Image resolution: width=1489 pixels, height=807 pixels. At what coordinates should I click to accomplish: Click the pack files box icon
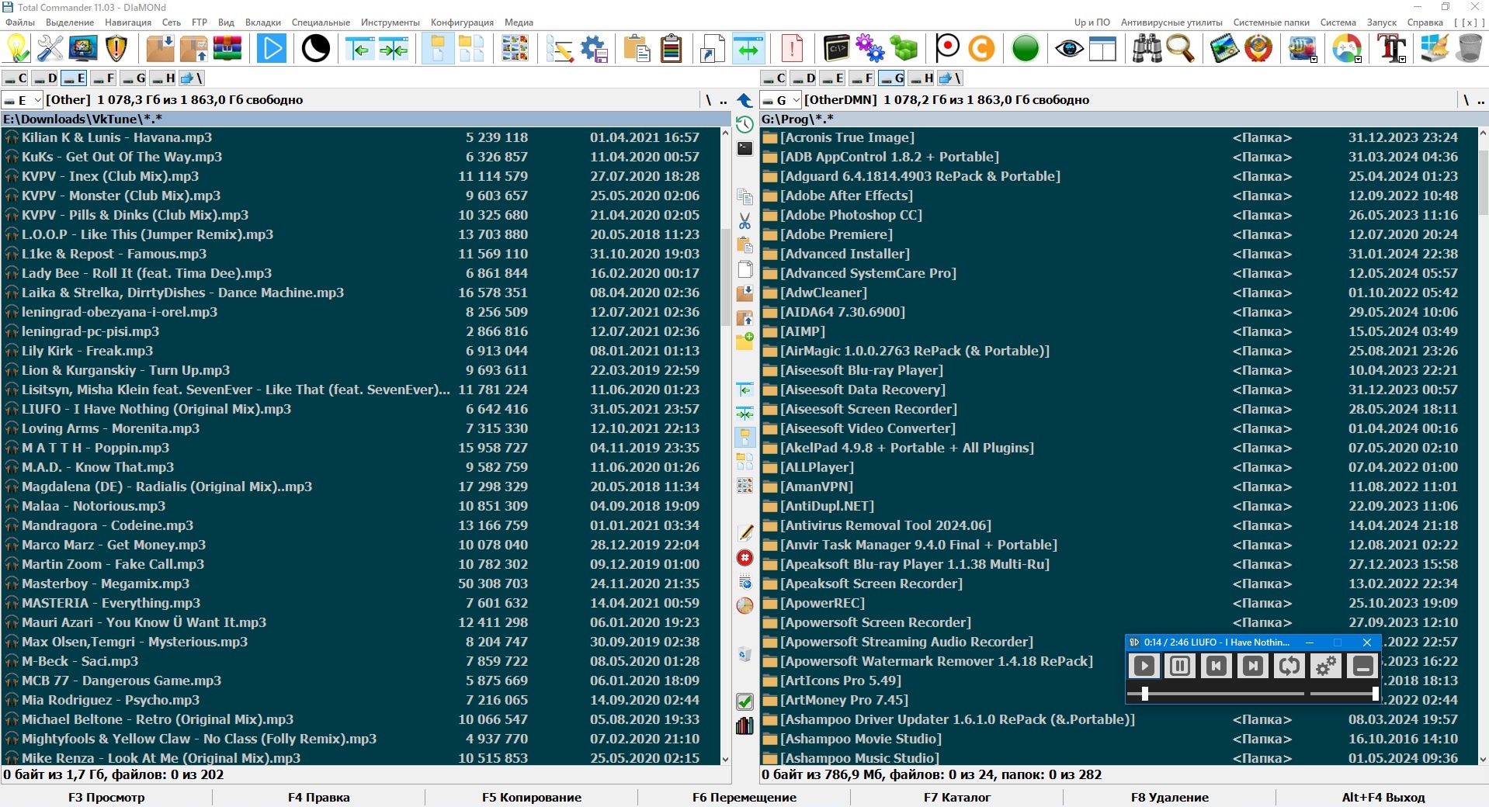click(x=160, y=48)
